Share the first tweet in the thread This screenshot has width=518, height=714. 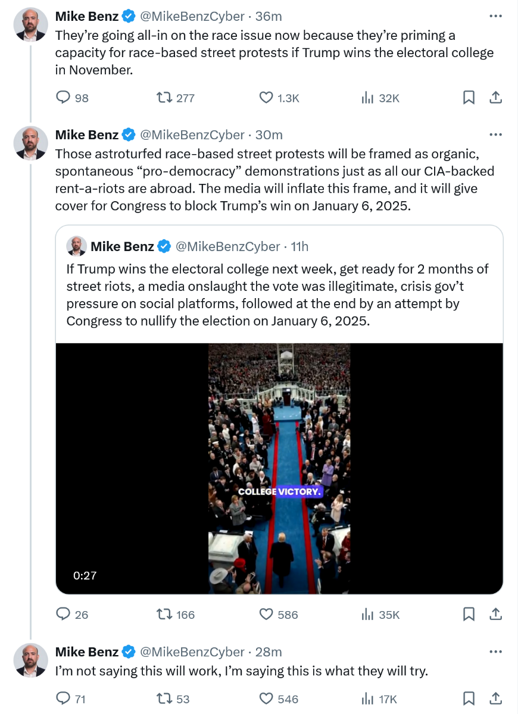tap(495, 98)
